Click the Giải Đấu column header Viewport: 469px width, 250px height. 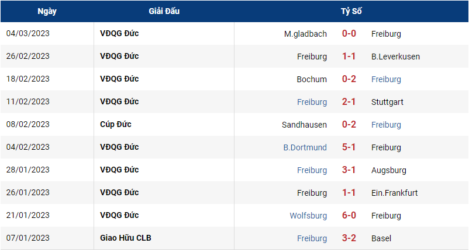coord(164,11)
